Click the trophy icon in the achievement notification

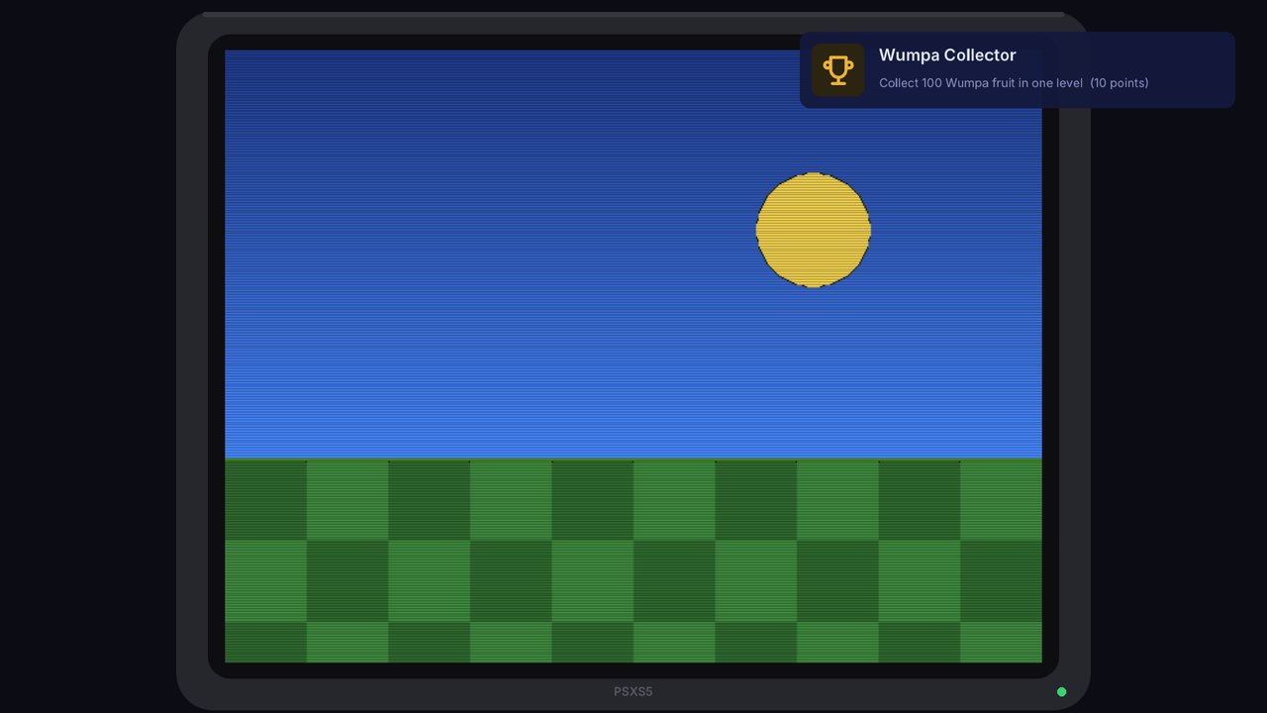click(x=838, y=70)
